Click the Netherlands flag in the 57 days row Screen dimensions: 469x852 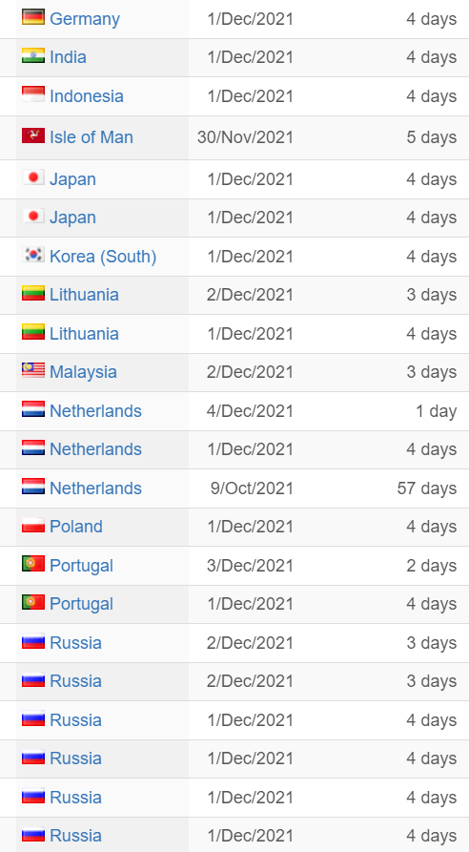click(x=33, y=487)
